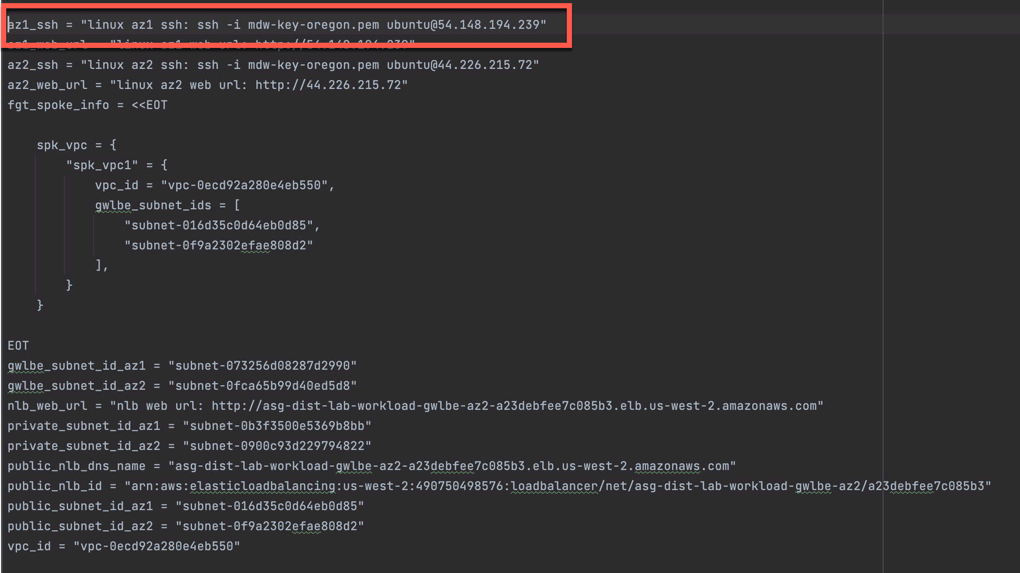Screen dimensions: 1020x573
Task: Click subnet-016d35c0d64eb0d85 in gwlbe_subnet_ids
Action: pos(219,225)
